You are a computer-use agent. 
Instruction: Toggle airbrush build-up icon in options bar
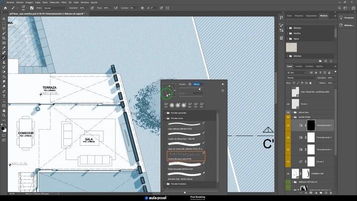coord(116,8)
